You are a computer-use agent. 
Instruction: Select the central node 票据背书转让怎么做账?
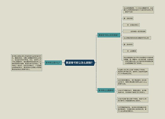point(80,63)
